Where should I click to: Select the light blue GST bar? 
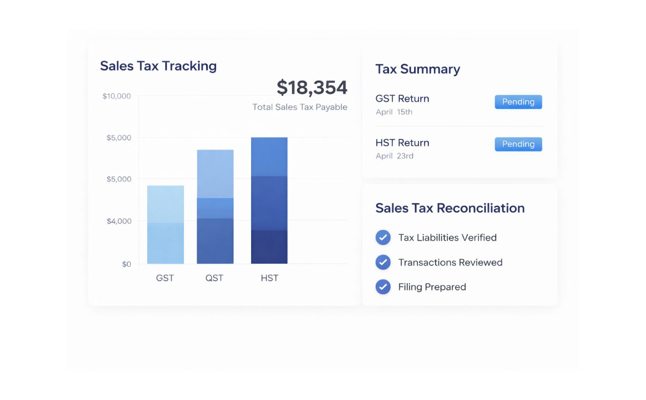[x=165, y=224]
